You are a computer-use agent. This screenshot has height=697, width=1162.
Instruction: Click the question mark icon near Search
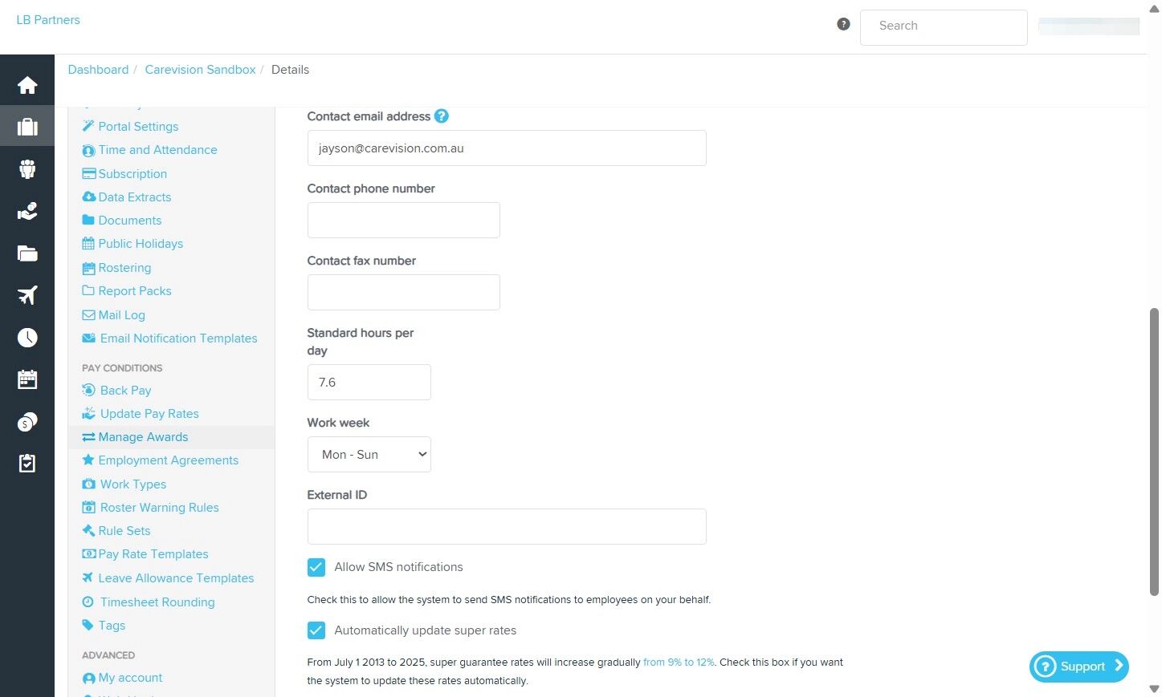coord(843,24)
